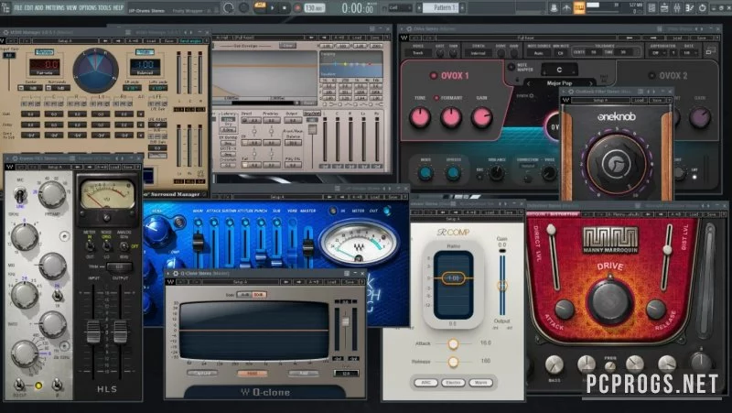Open the EDIT menu
The height and width of the screenshot is (413, 732).
pos(29,7)
